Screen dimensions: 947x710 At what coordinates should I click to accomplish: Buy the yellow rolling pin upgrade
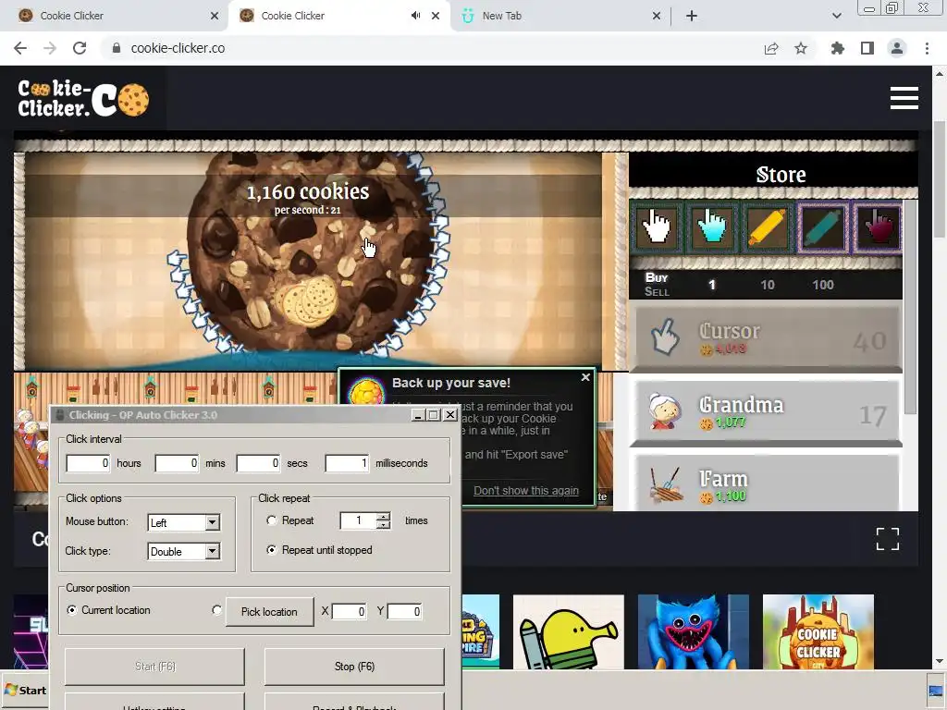click(767, 227)
